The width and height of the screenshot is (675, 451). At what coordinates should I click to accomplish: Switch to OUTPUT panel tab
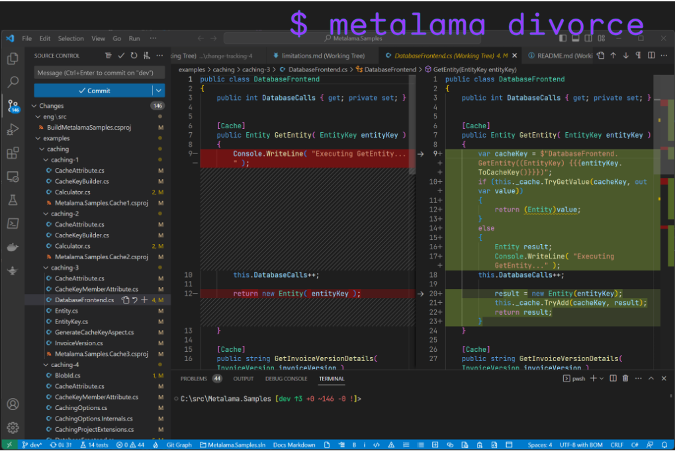pyautogui.click(x=244, y=379)
